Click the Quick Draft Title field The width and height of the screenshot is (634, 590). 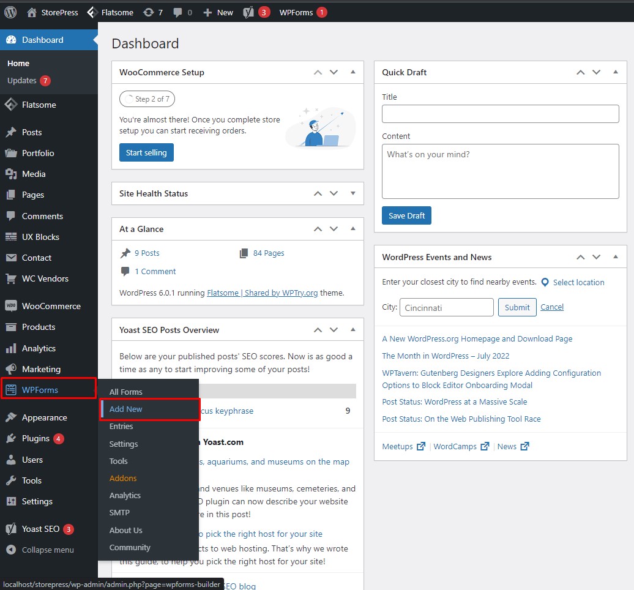point(500,114)
